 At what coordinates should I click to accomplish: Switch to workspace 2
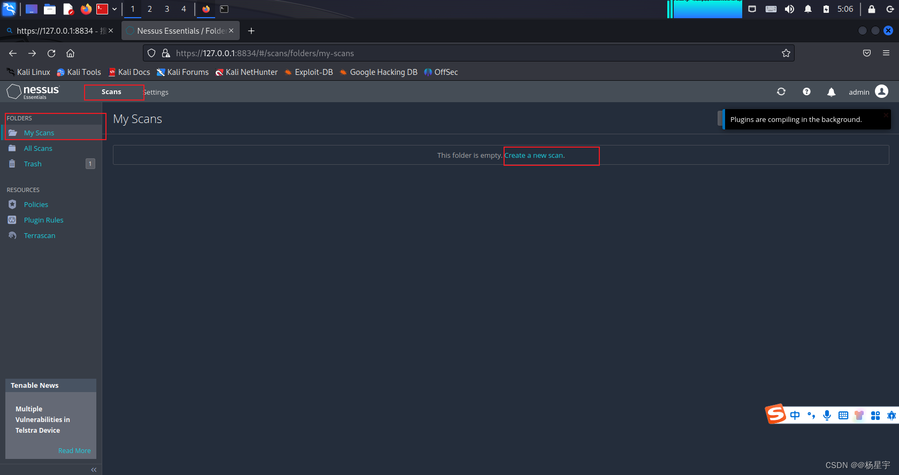pyautogui.click(x=150, y=9)
